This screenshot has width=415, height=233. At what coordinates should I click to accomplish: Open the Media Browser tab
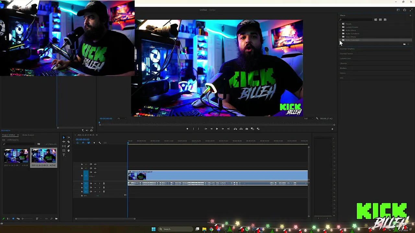coord(28,135)
